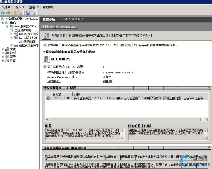Viewport: 212px width, 169px height.
Task: Select 远程桌面服务 tree label
Action: tap(23, 30)
